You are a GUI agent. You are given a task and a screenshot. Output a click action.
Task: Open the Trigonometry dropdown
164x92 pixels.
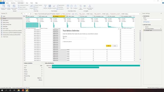tap(61, 5)
